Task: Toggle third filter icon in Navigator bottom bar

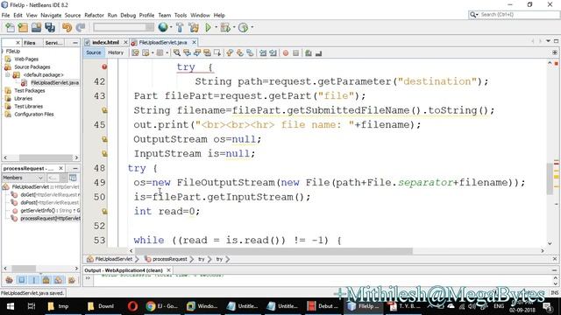Action: pyautogui.click(x=33, y=280)
